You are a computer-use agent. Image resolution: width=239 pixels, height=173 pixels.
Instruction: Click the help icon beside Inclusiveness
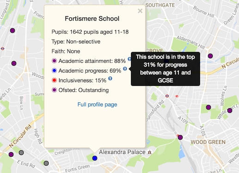tap(110, 79)
